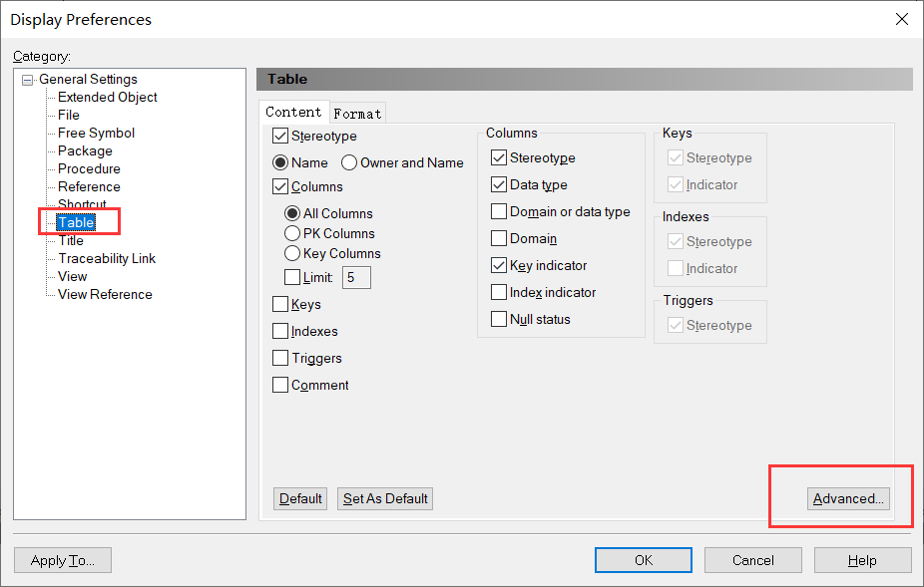The height and width of the screenshot is (587, 924).
Task: Click Stereotype checkbox in Triggers group
Action: pyautogui.click(x=676, y=325)
